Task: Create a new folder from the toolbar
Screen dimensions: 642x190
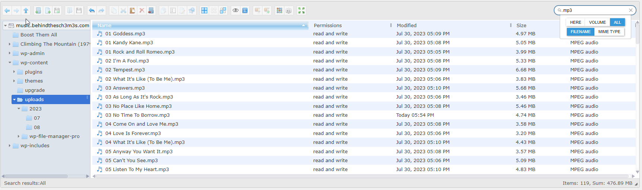Action: click(x=38, y=10)
